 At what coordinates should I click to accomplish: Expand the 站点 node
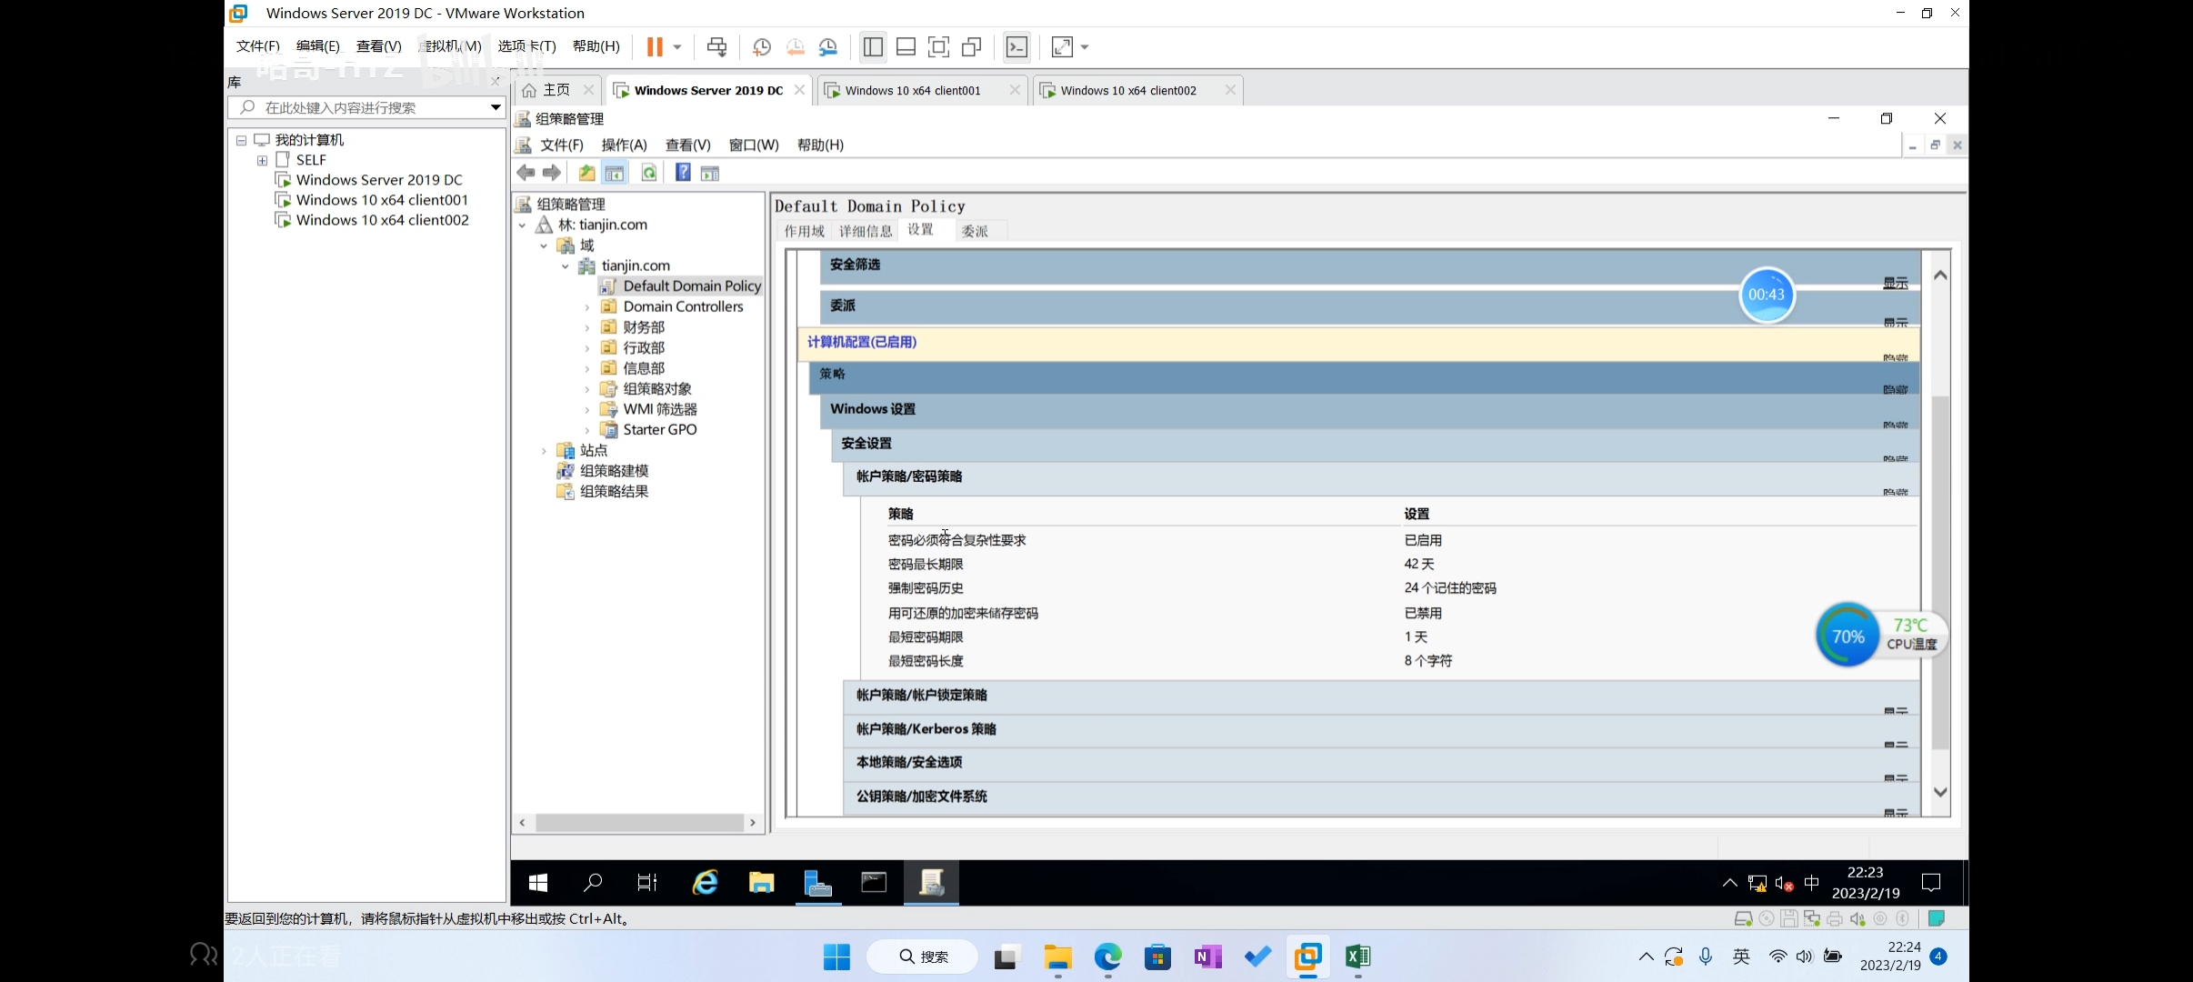544,451
